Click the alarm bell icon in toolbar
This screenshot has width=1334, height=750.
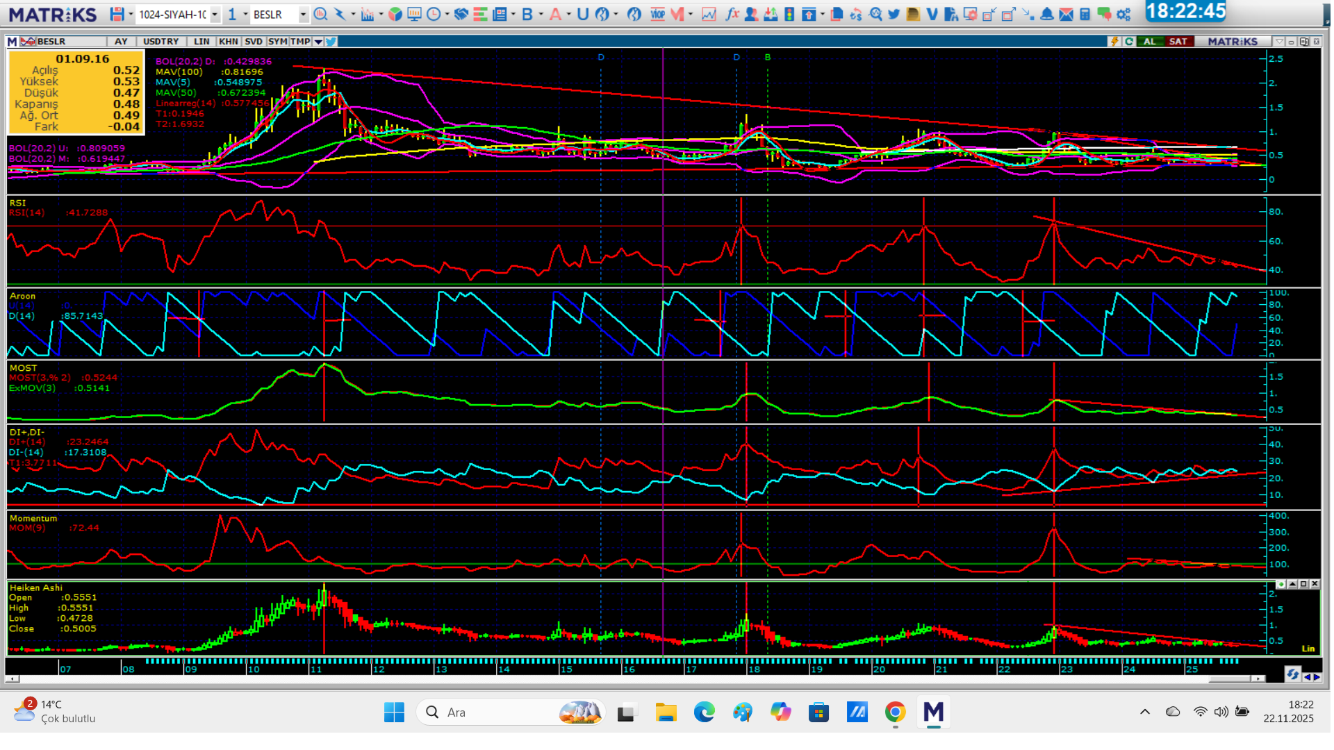(x=1047, y=14)
